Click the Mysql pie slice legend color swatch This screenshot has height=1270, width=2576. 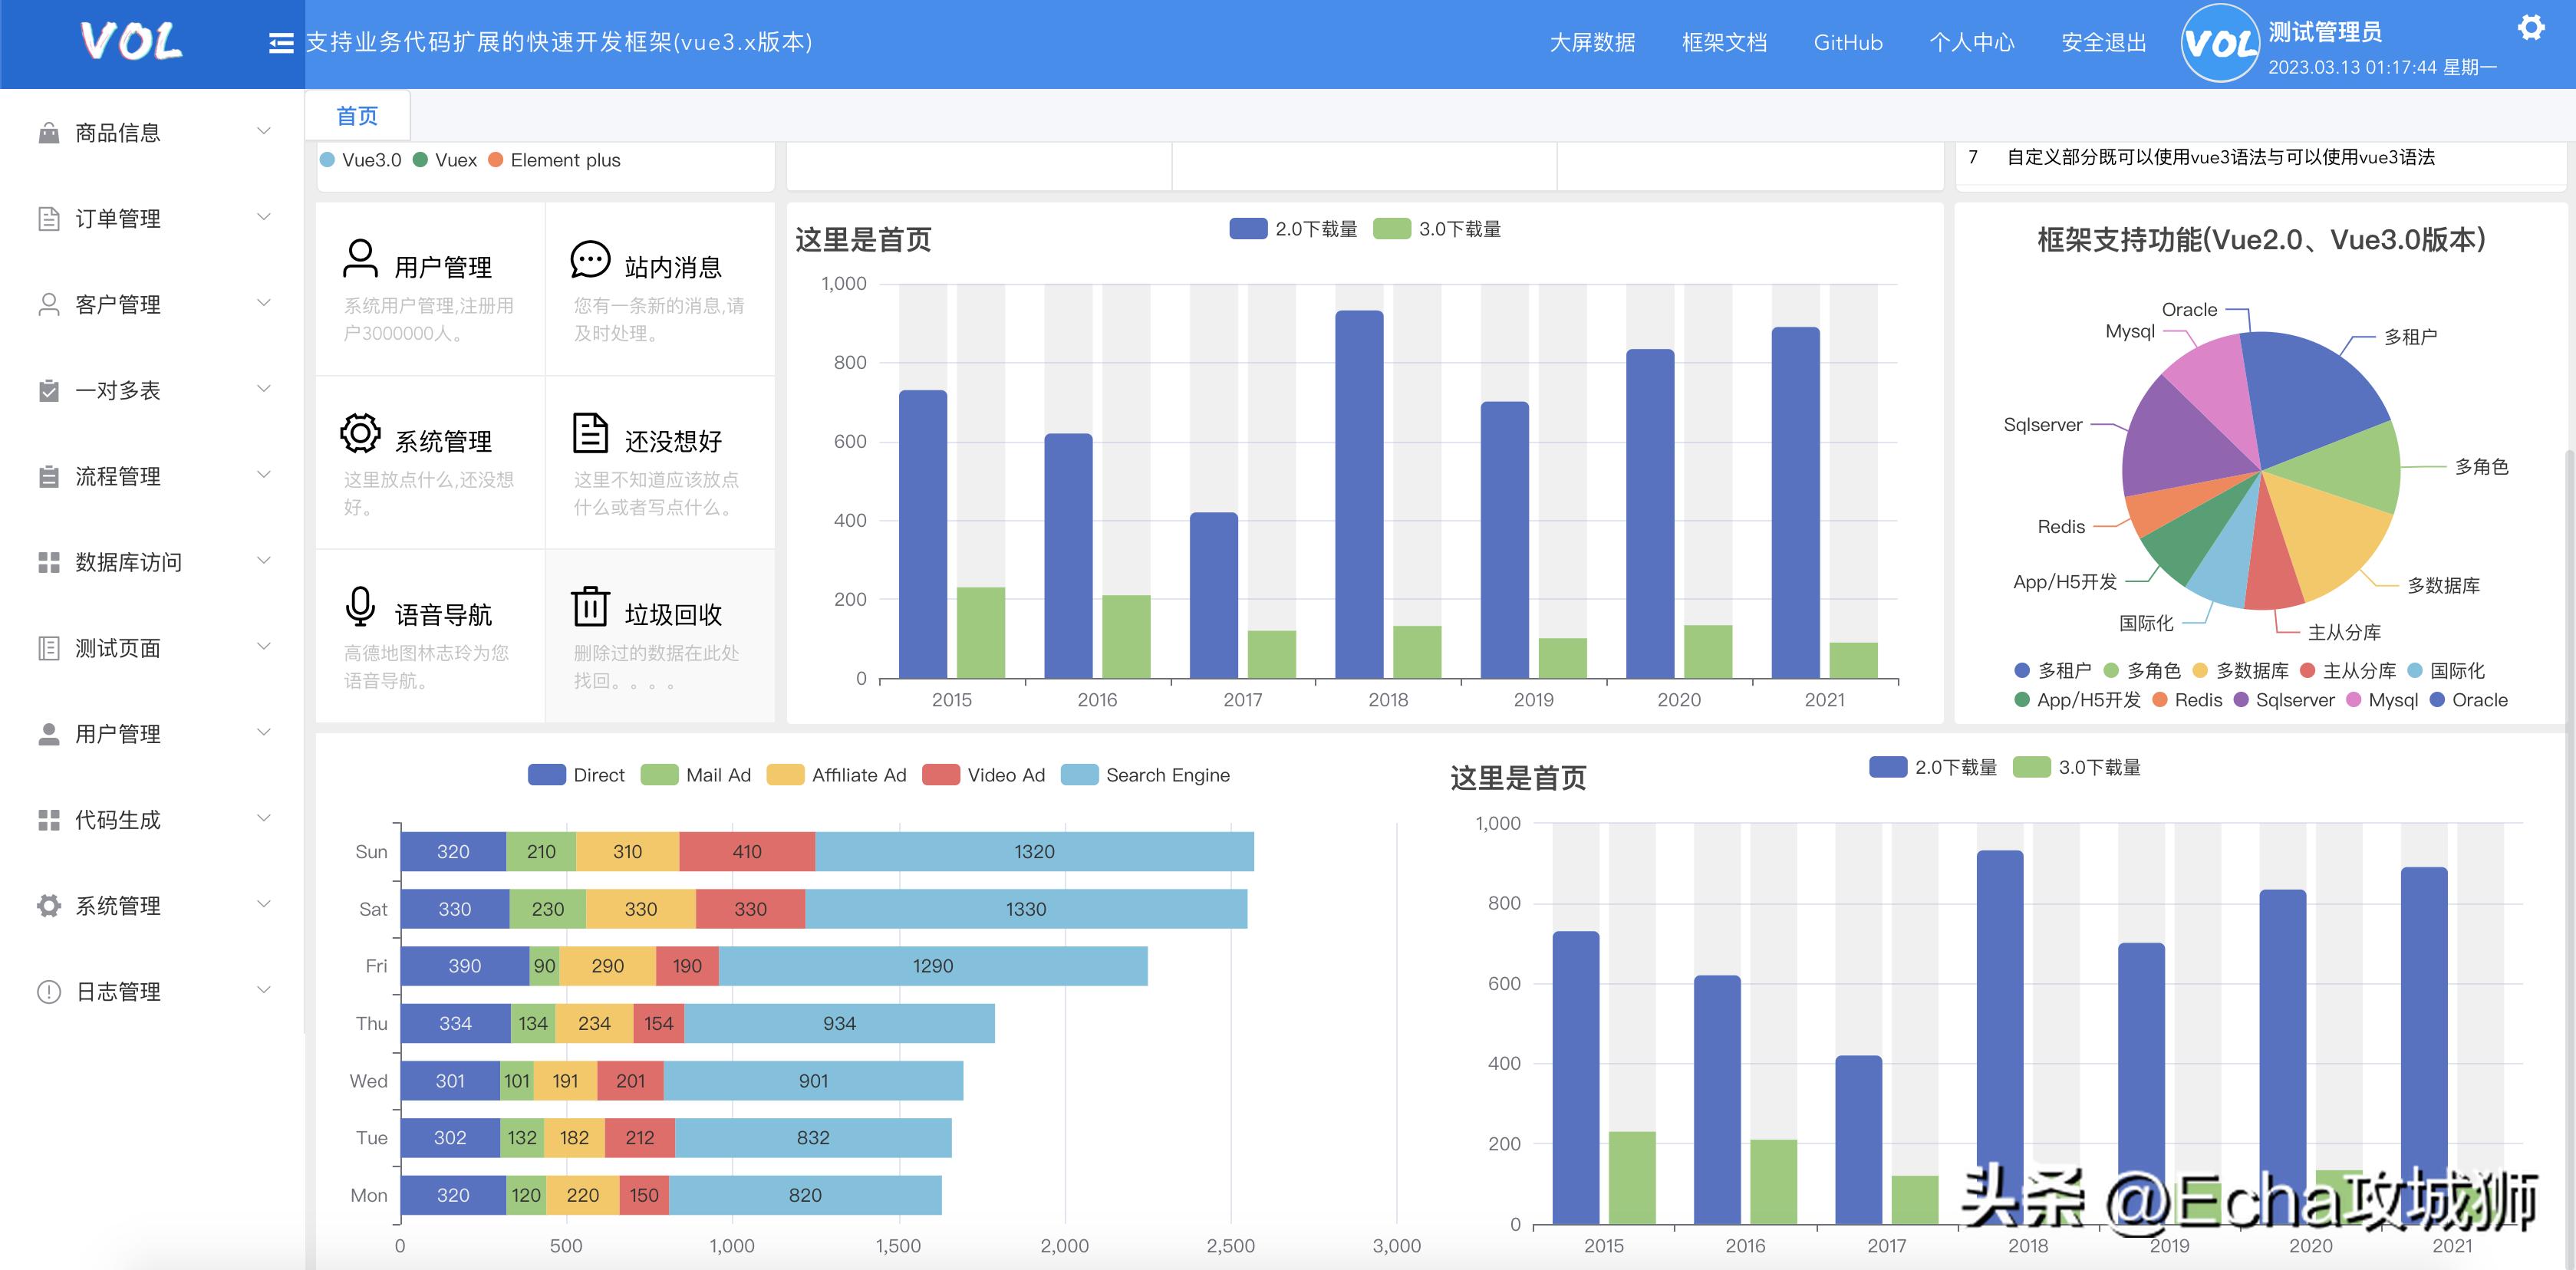2356,700
